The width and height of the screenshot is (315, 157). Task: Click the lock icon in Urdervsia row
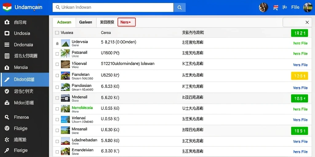[57, 43]
